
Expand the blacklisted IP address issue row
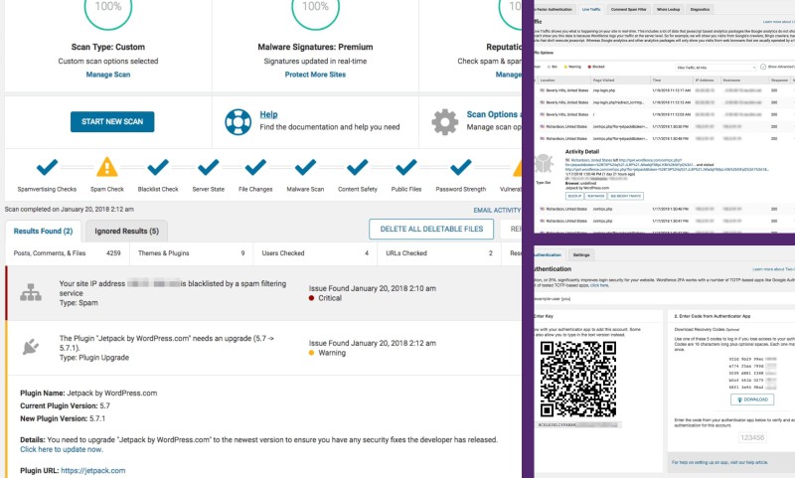point(263,293)
